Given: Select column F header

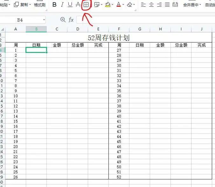Looking at the screenshot, I should [119, 29].
